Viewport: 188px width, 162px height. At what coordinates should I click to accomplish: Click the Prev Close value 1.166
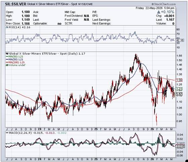26,23
